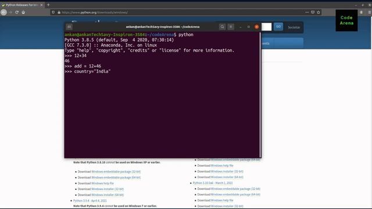The image size is (372, 209).
Task: Close the Python Releases browser tab
Action: point(41,5)
